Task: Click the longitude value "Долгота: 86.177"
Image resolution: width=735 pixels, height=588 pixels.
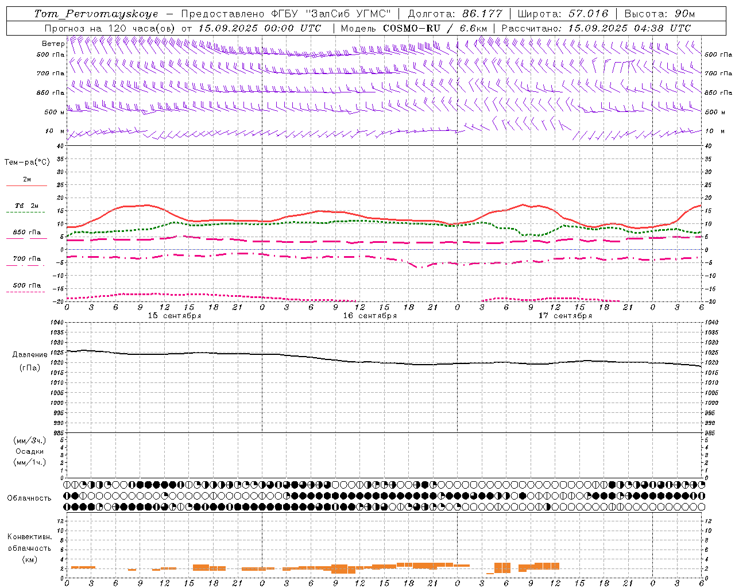Action: 455,14
